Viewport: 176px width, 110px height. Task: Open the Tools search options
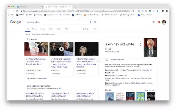(x=95, y=29)
